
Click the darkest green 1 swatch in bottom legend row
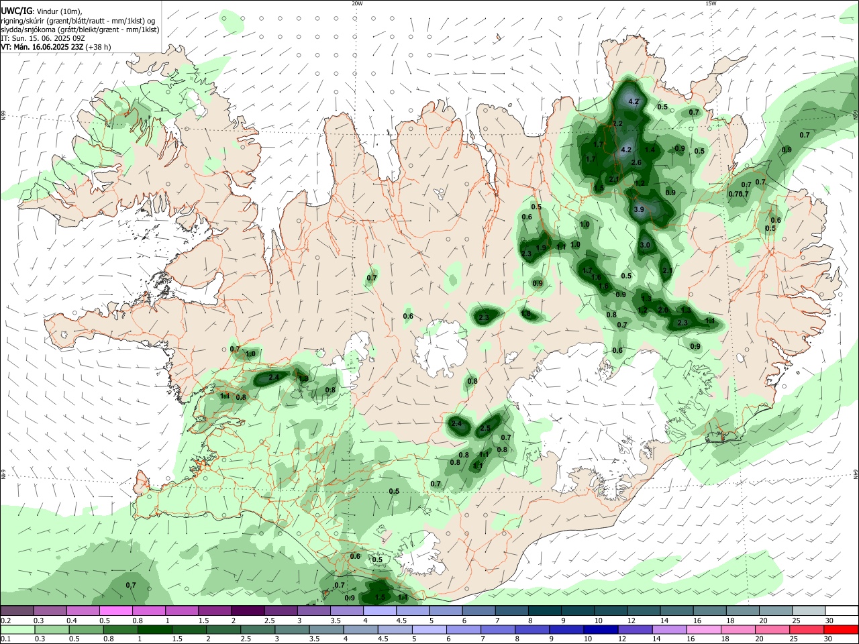[154, 629]
